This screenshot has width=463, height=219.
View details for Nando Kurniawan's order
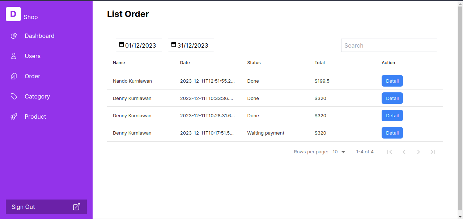click(x=392, y=81)
